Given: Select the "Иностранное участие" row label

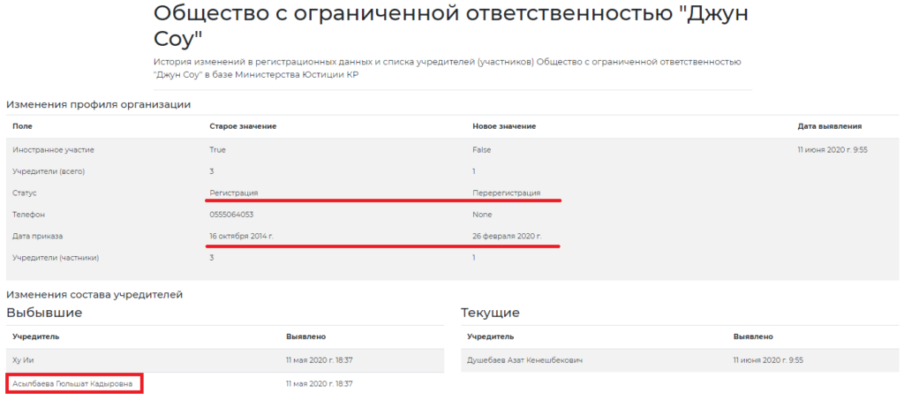Looking at the screenshot, I should tap(53, 149).
